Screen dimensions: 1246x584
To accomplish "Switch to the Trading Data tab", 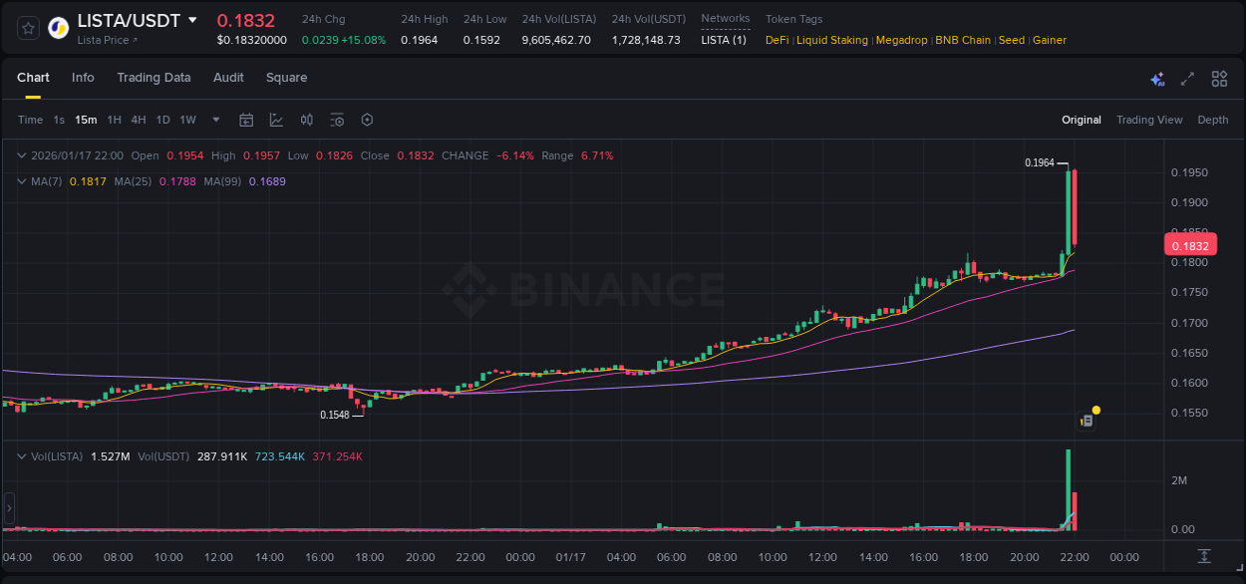I will [154, 78].
